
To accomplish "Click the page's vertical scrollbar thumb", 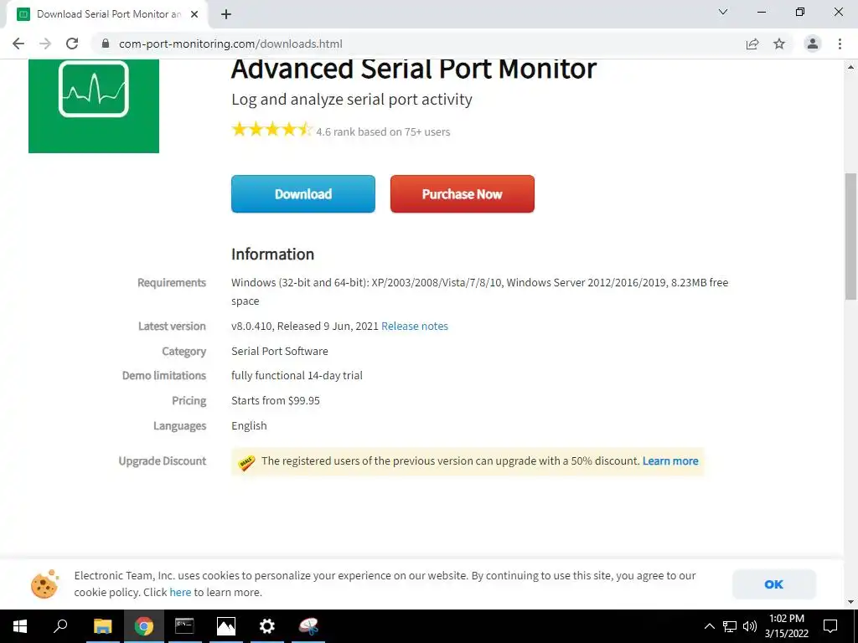I will (x=850, y=236).
